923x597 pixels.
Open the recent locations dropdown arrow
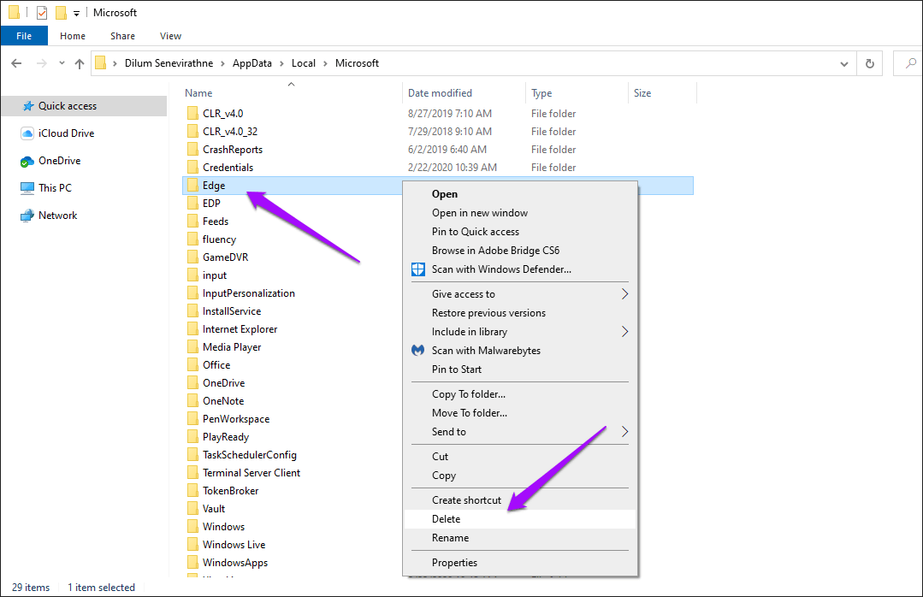[x=62, y=63]
